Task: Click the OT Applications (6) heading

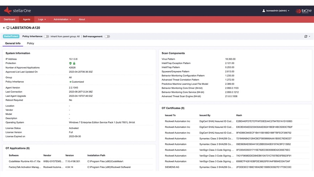Action: 17,148
